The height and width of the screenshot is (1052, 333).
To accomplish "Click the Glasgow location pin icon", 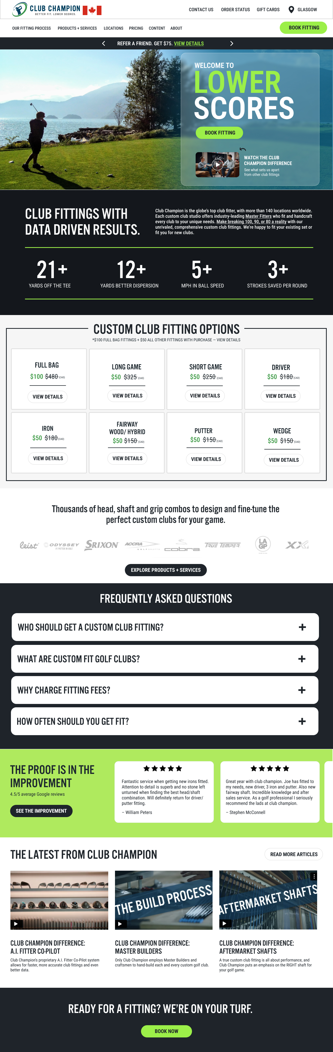I will click(x=291, y=9).
